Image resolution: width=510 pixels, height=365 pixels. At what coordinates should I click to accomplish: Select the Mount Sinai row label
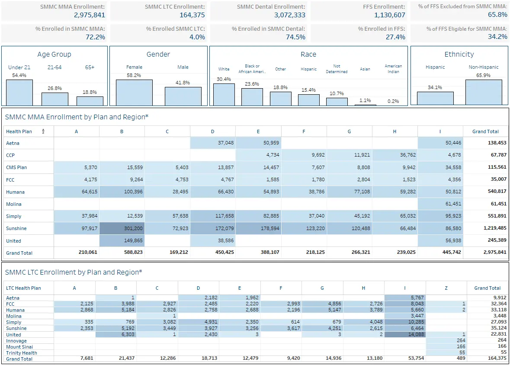pyautogui.click(x=19, y=347)
